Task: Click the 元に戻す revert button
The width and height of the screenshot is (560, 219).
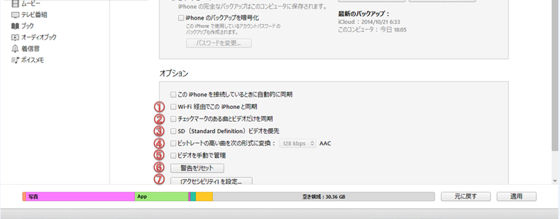Action: tap(466, 197)
